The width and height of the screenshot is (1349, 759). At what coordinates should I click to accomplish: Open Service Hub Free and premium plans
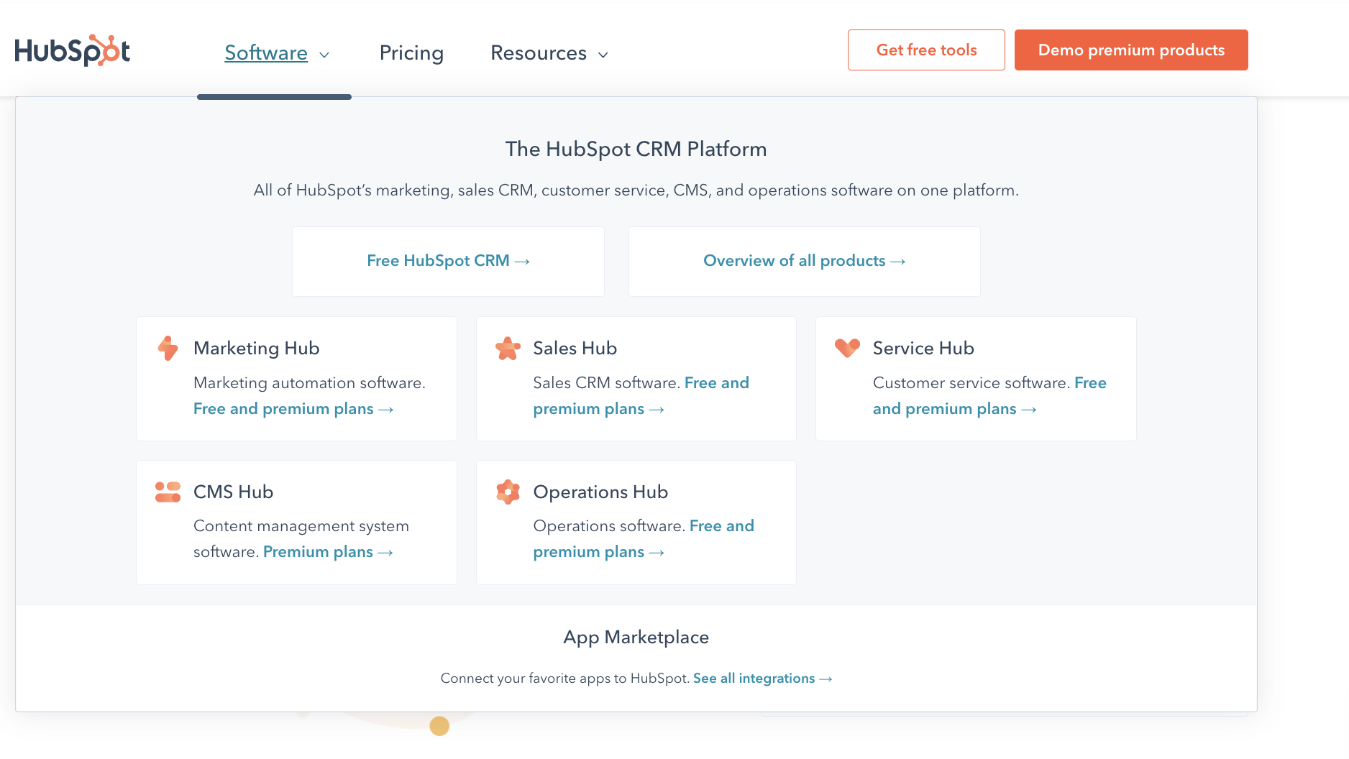coord(954,409)
